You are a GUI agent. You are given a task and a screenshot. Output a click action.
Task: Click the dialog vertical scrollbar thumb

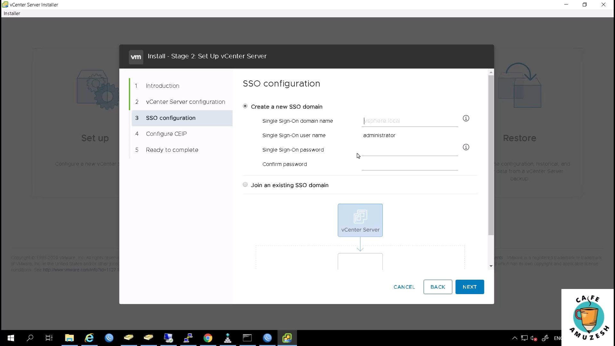pos(491,155)
